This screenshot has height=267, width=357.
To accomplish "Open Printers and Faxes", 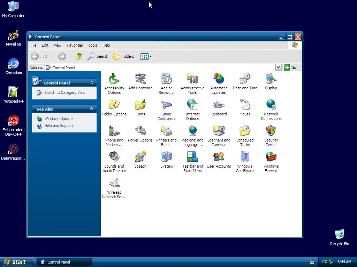I will coord(166,136).
